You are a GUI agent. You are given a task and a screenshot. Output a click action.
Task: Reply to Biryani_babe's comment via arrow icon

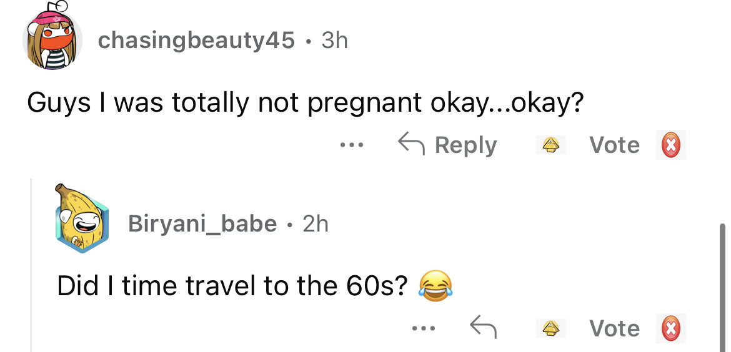pos(484,328)
